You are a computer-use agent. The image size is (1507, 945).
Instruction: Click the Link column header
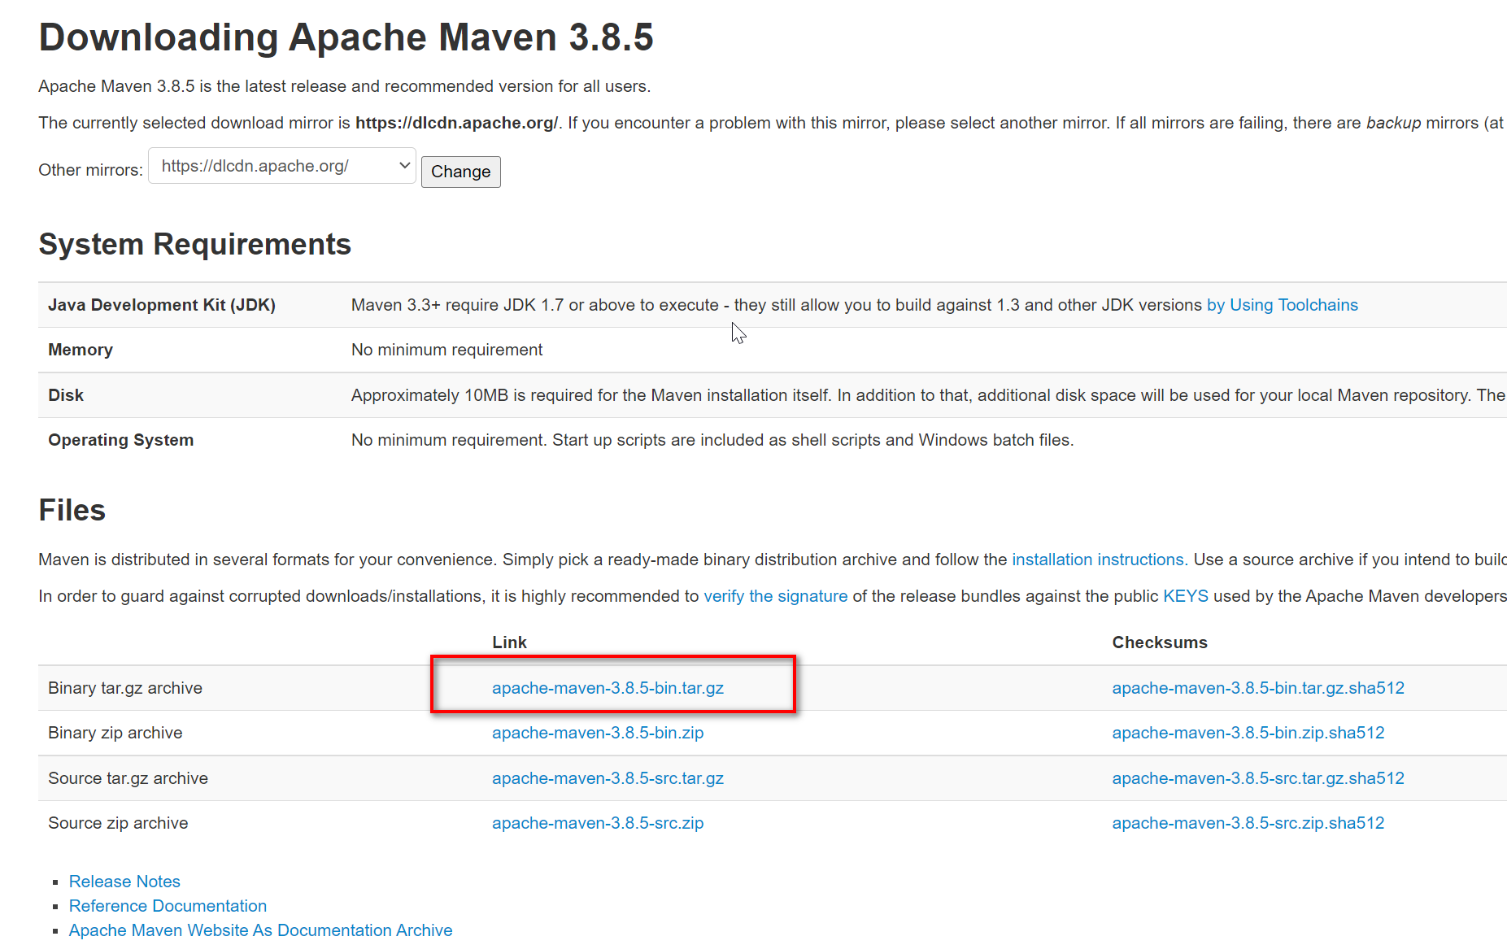coord(509,642)
